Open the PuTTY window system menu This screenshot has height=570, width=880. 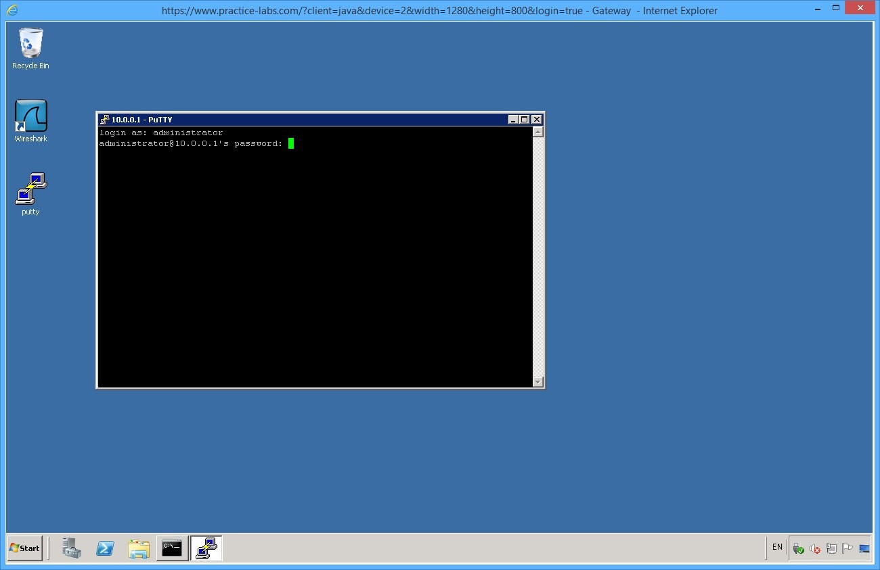tap(106, 119)
